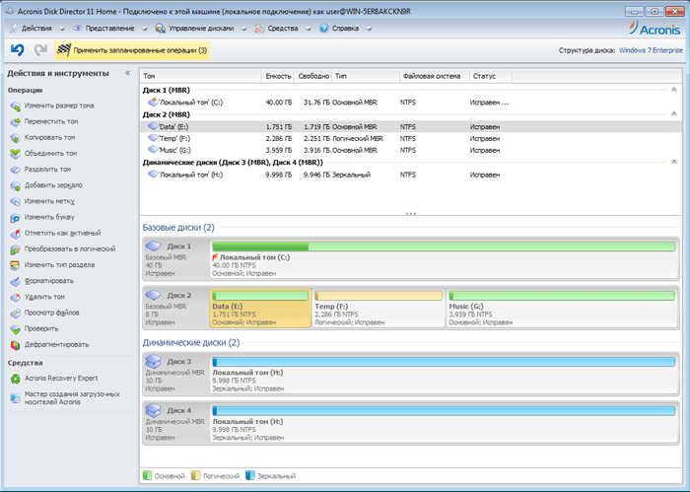Select the 'Music' (G:) row in list
Screen dimensions: 690x492
coord(411,151)
